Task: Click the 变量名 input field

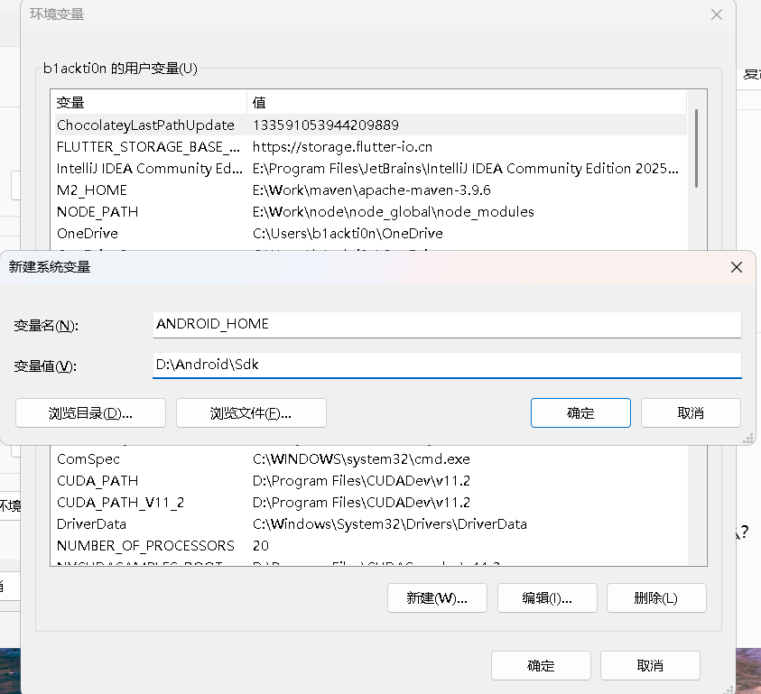Action: (x=447, y=324)
